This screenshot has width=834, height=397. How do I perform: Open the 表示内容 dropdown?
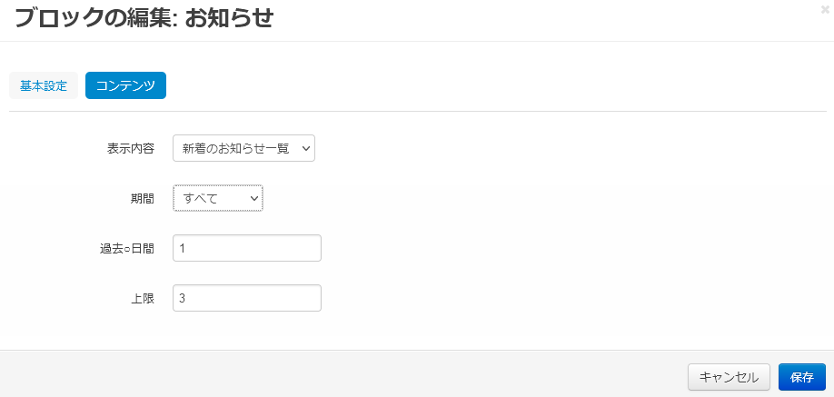(x=243, y=148)
